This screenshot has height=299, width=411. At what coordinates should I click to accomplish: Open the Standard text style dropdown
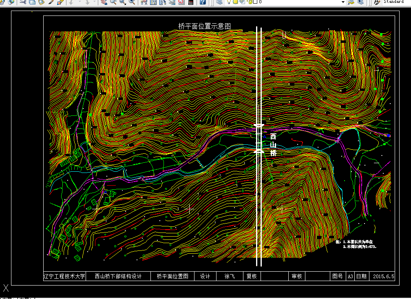[396, 2]
